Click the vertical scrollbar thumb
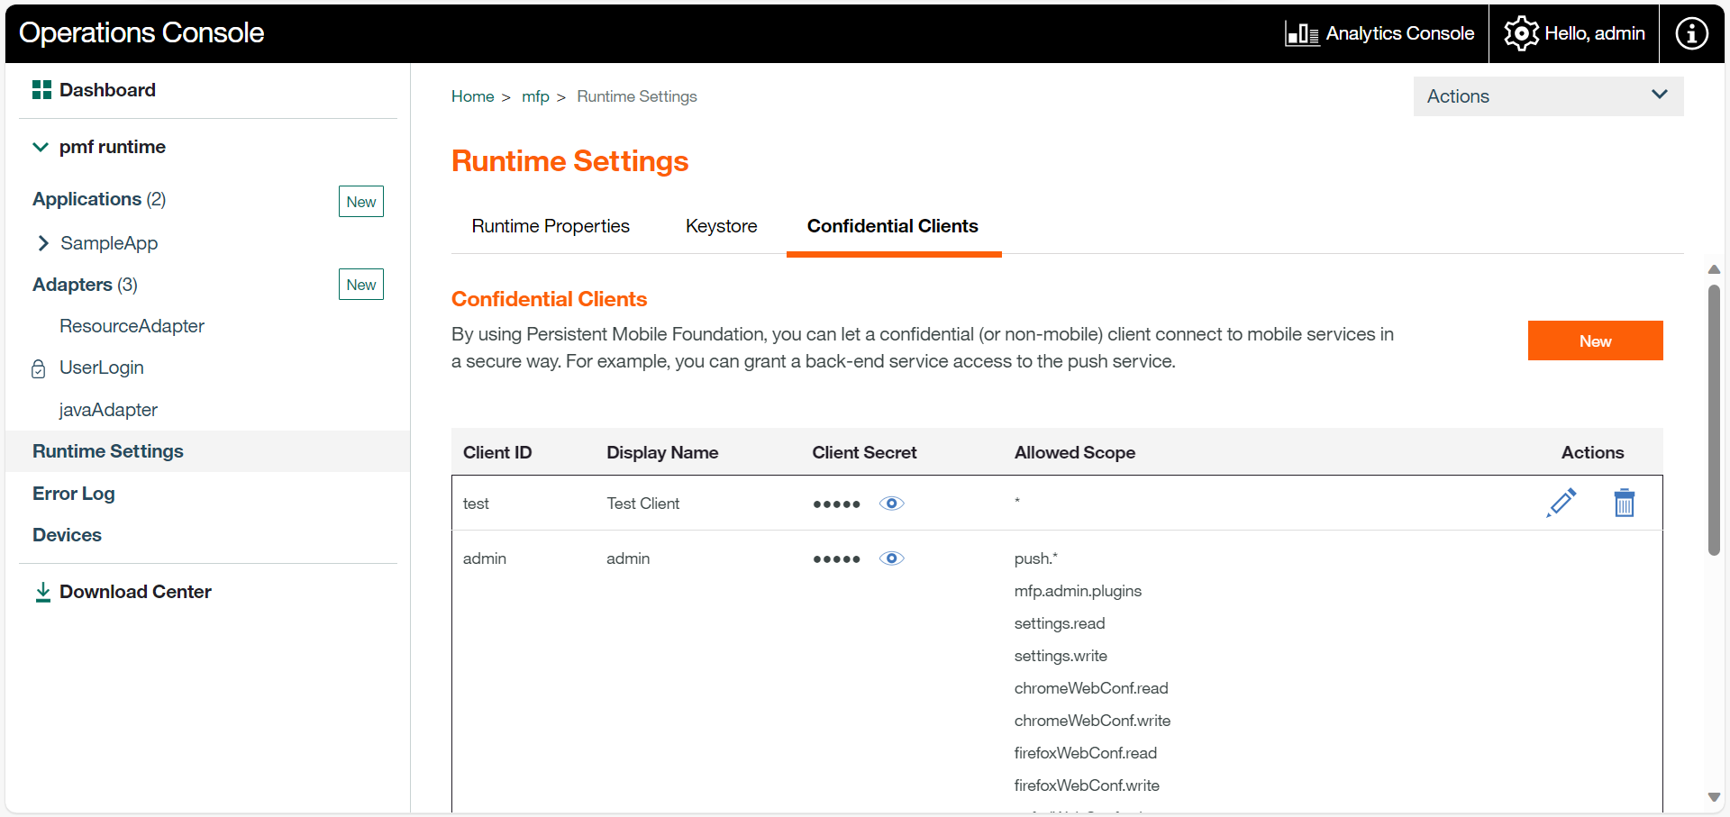1730x817 pixels. [1714, 420]
